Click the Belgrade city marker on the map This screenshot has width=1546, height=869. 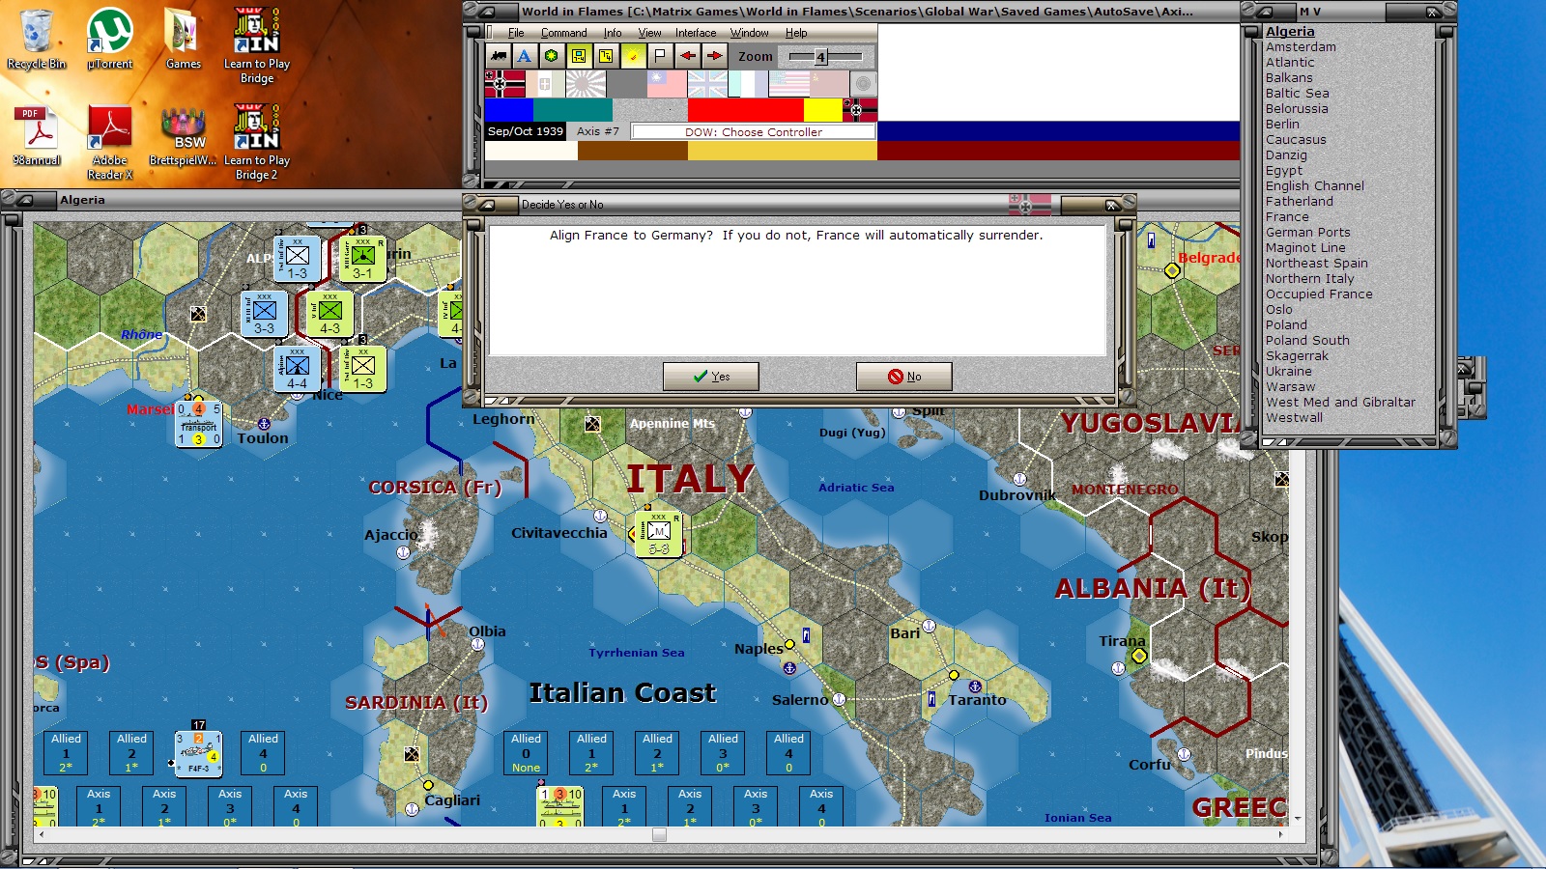[x=1172, y=271]
